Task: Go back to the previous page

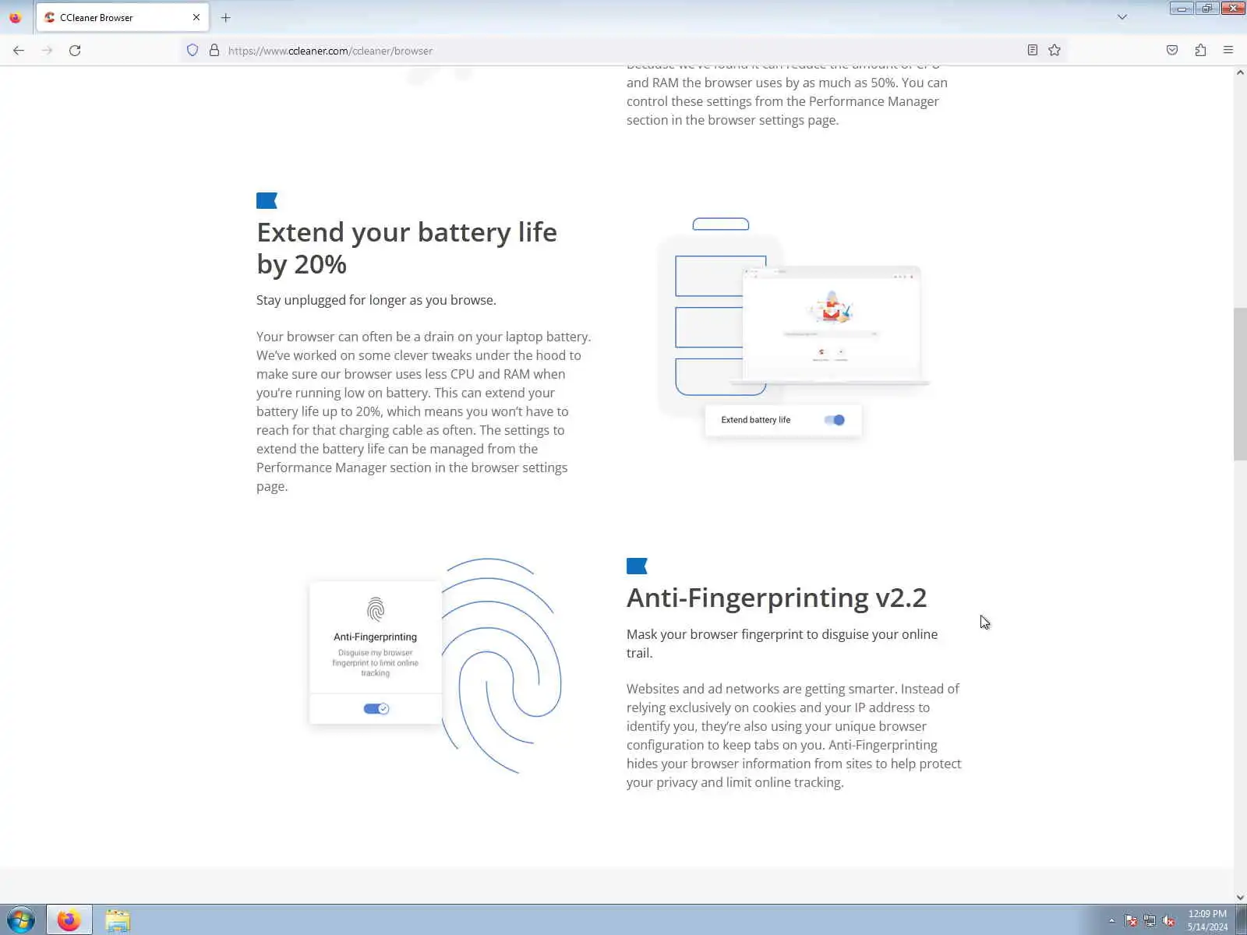Action: [19, 51]
